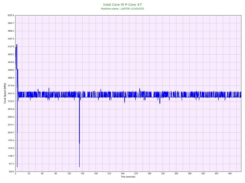This screenshot has height=183, width=245.
Task: Click the 1755.4 y-axis value
Action: click(11, 140)
